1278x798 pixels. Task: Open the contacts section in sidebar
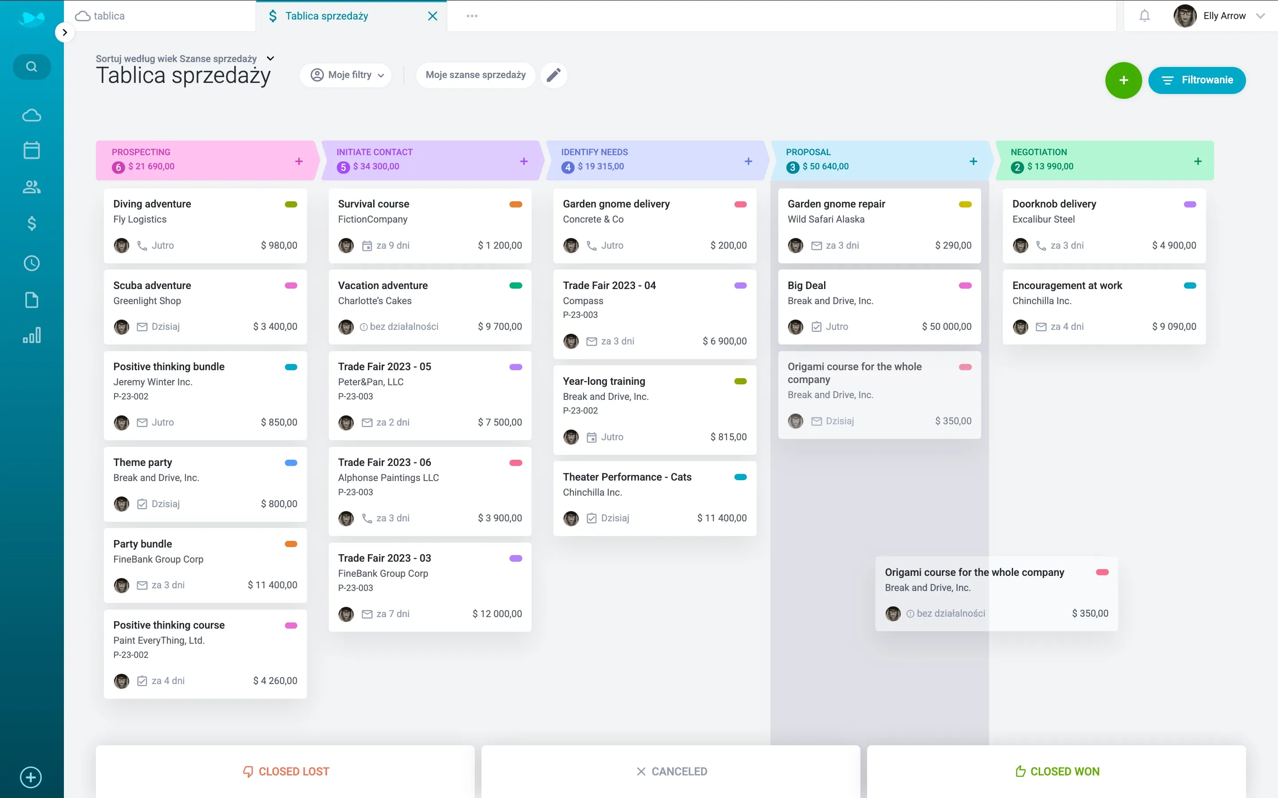tap(31, 187)
